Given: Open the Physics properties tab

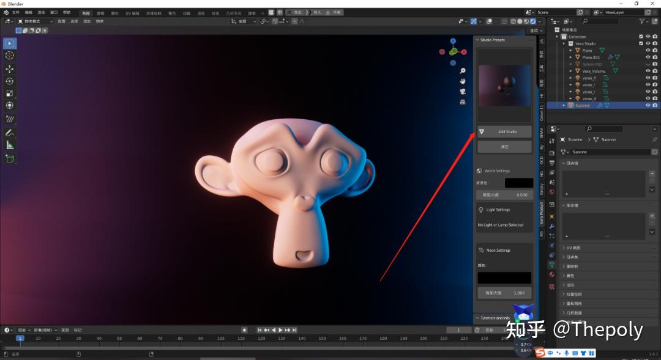Looking at the screenshot, I should tap(552, 246).
